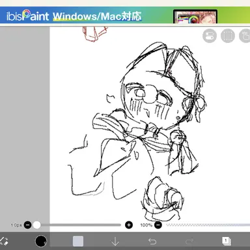250x250 pixels.
Task: Tap the gray square tool properties button
Action: click(x=78, y=242)
